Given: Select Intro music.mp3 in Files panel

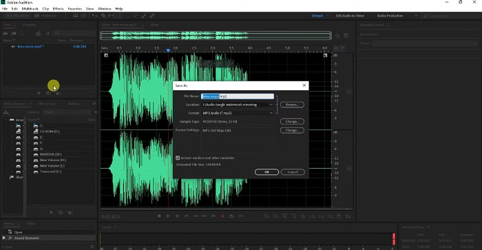Looking at the screenshot, I should (30, 46).
